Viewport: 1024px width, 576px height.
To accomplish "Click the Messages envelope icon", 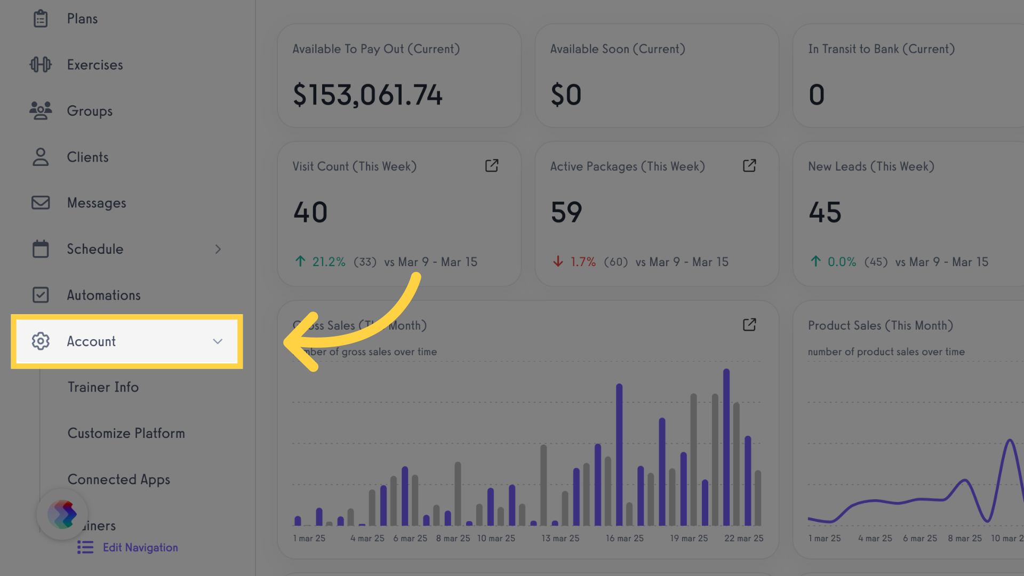I will coord(41,203).
